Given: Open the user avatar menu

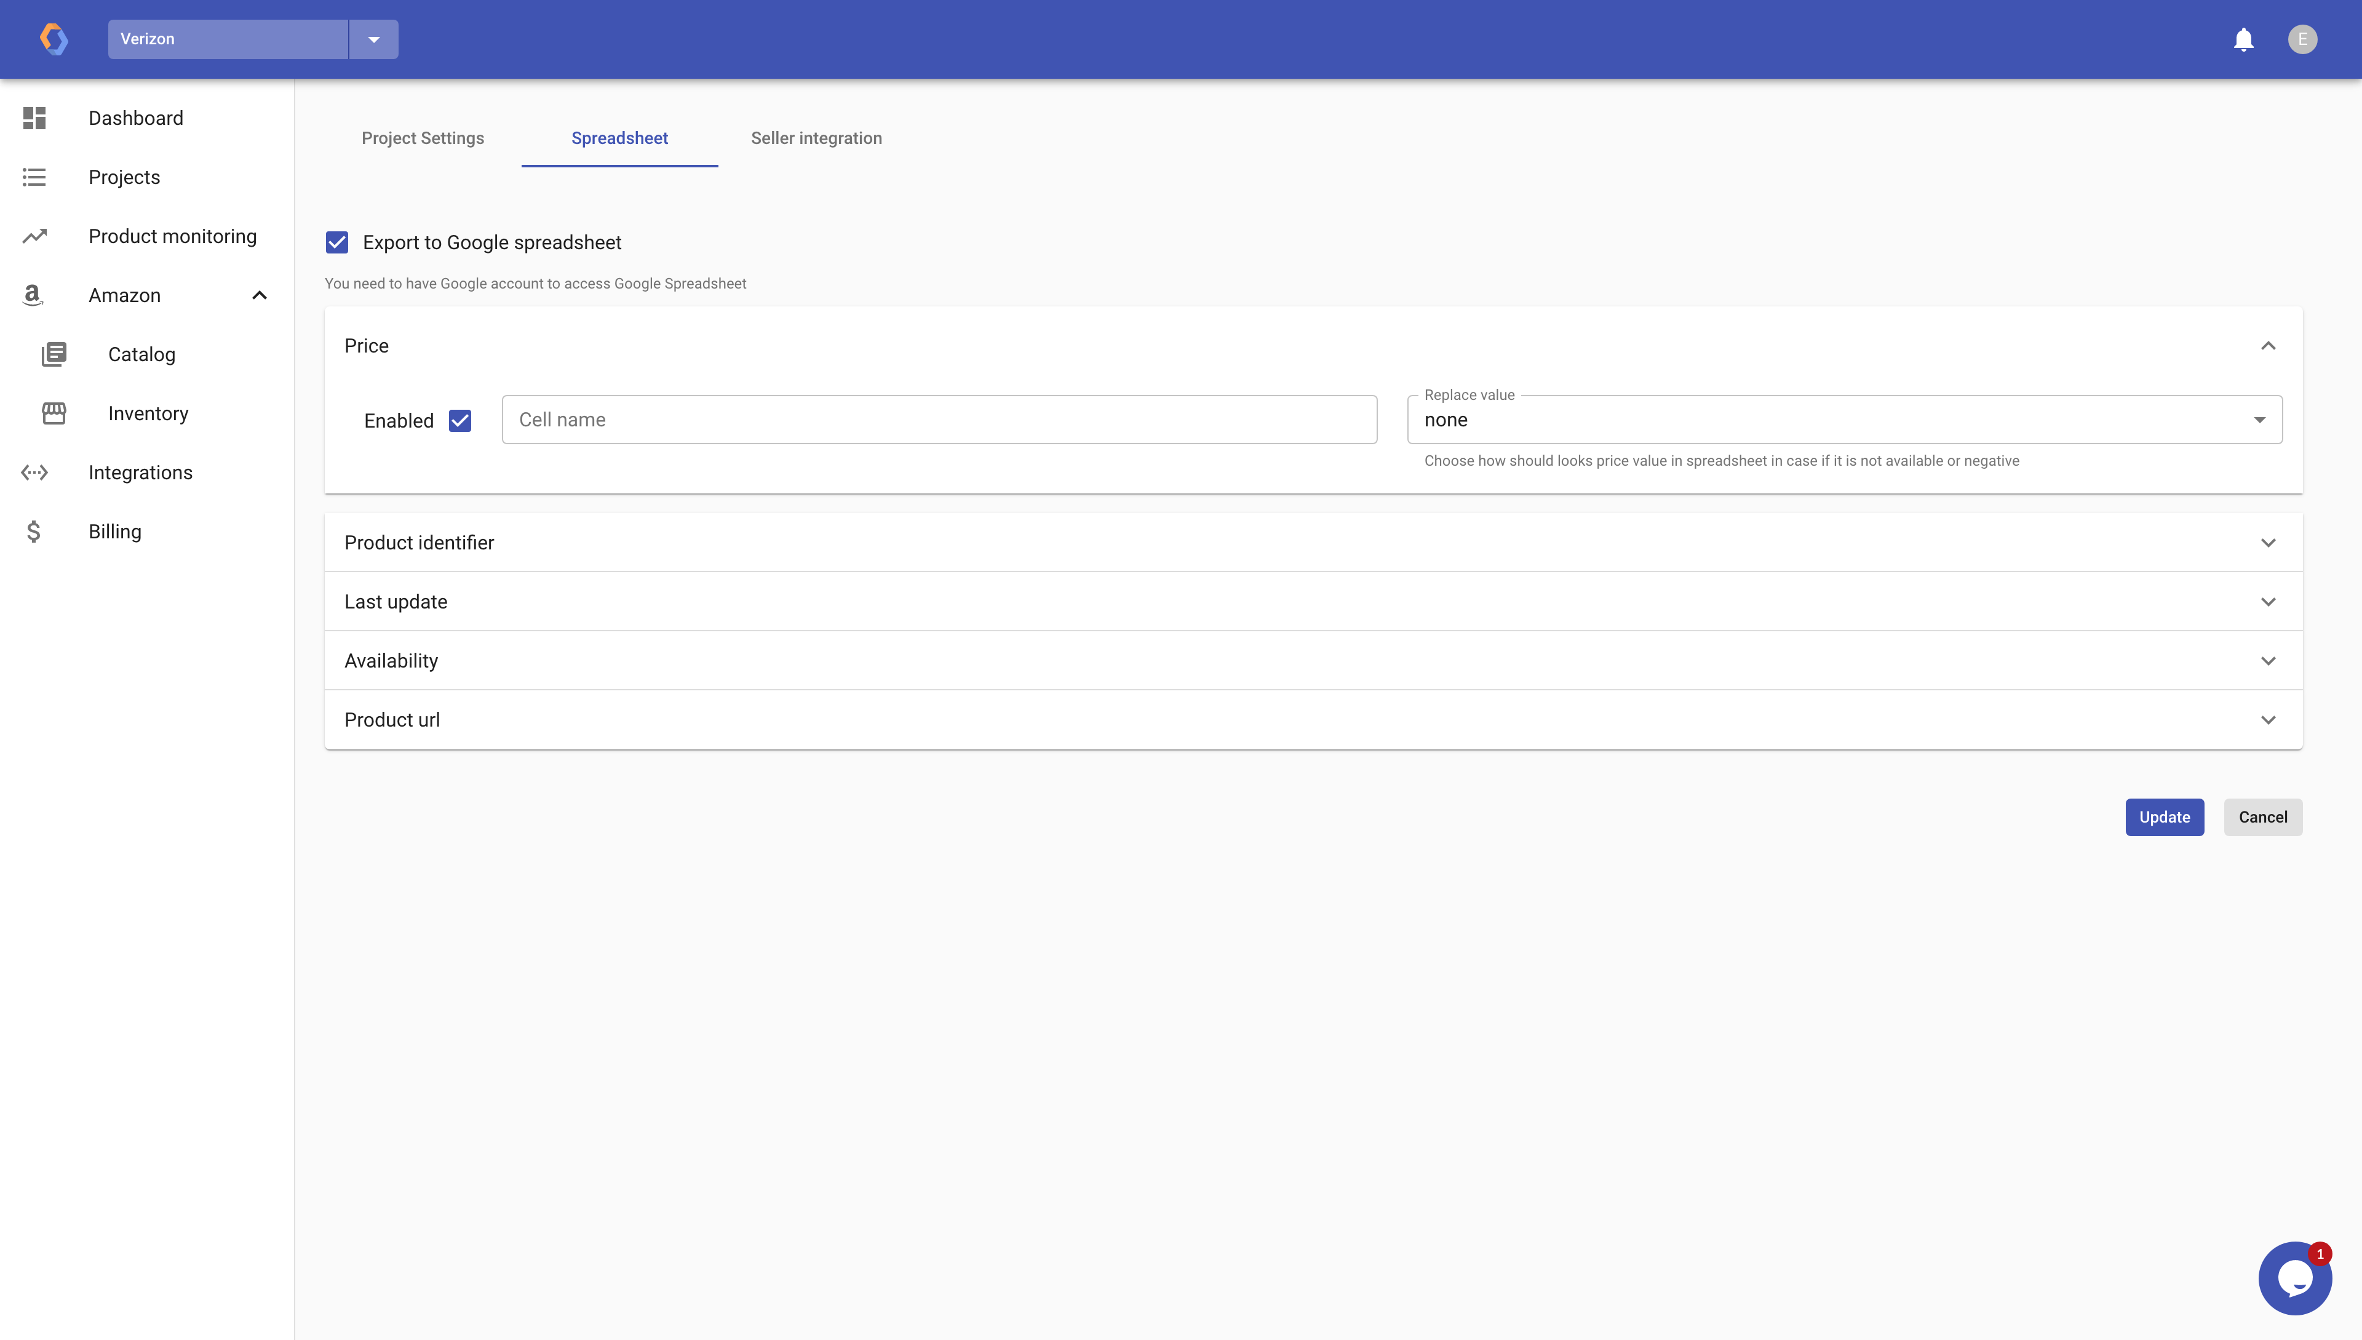Looking at the screenshot, I should (2302, 39).
